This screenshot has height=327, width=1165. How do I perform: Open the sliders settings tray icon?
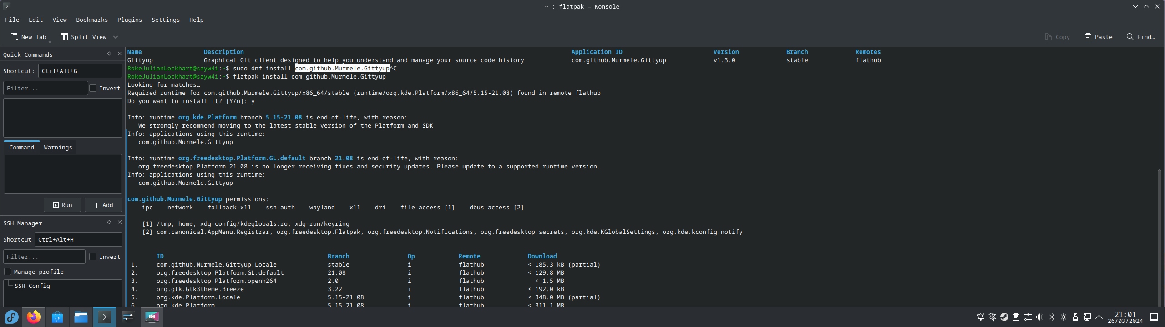(x=1028, y=317)
